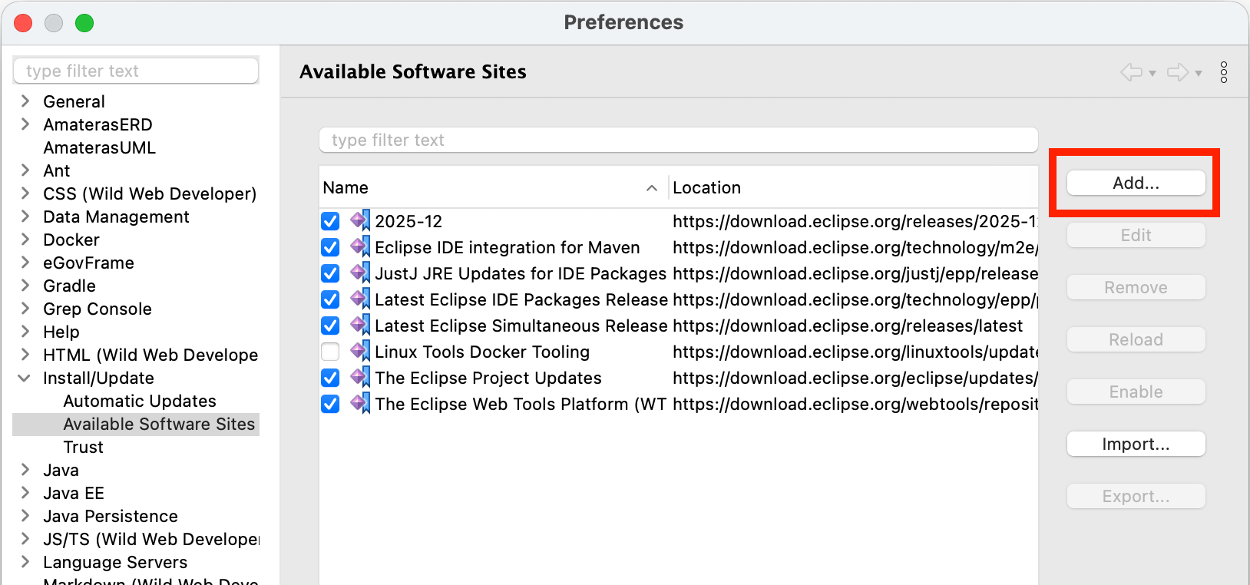The image size is (1250, 585).
Task: Select the justj/epp location cell
Action: coord(855,273)
